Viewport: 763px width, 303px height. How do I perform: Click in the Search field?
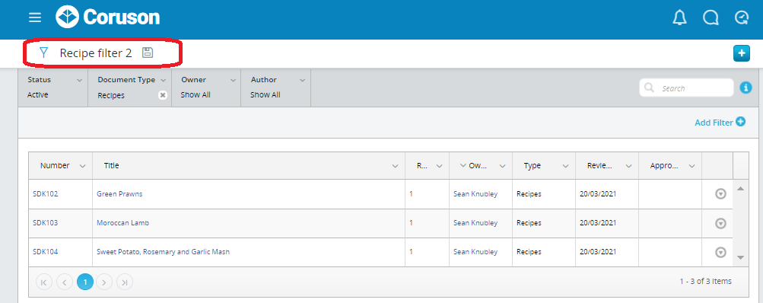pos(686,88)
